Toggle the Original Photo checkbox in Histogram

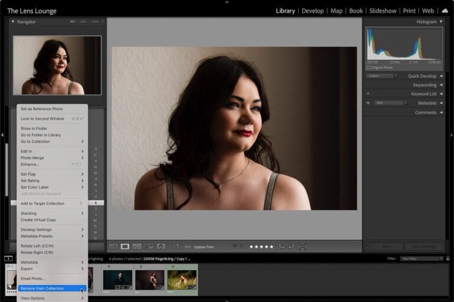pyautogui.click(x=369, y=68)
